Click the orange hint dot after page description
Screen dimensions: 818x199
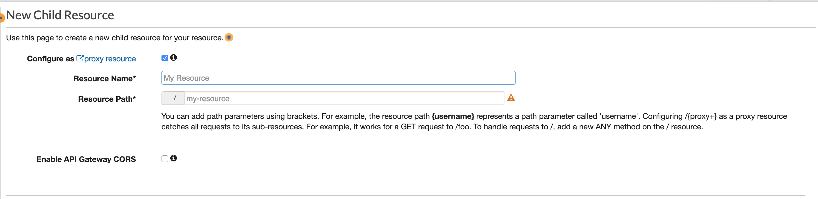[229, 37]
